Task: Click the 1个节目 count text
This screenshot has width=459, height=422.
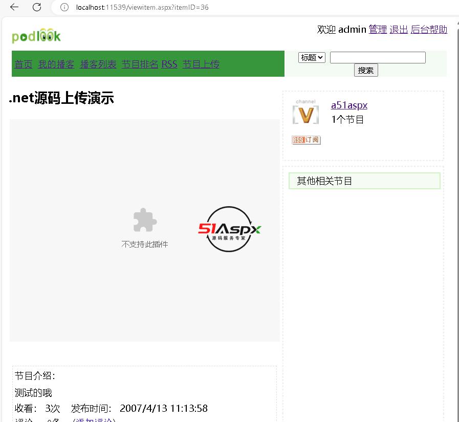Action: click(x=347, y=119)
